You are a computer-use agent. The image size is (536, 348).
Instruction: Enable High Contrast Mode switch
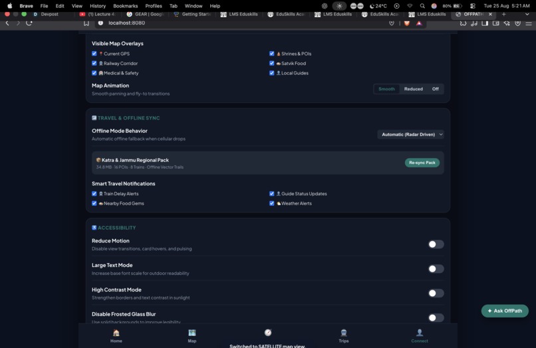436,293
